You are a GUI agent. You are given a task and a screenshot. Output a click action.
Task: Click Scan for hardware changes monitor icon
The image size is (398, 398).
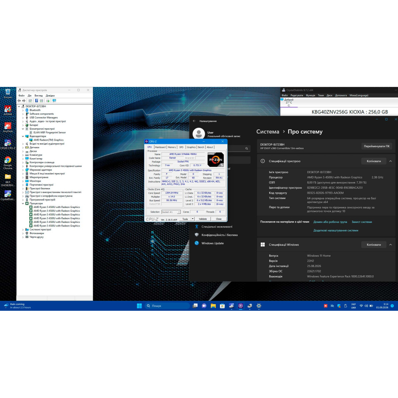coord(54,100)
